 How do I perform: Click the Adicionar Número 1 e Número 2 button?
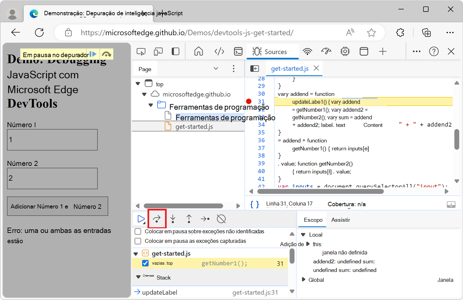[58, 206]
